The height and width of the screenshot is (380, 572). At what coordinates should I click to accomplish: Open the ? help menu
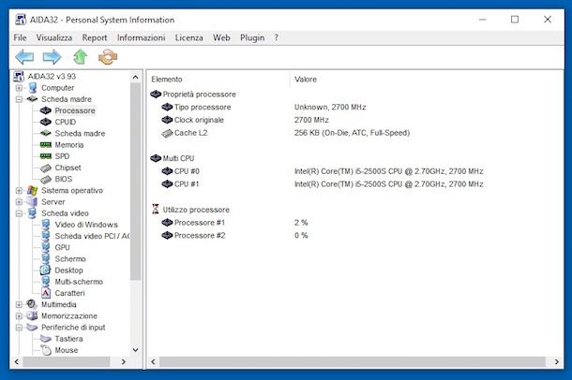[x=276, y=37]
